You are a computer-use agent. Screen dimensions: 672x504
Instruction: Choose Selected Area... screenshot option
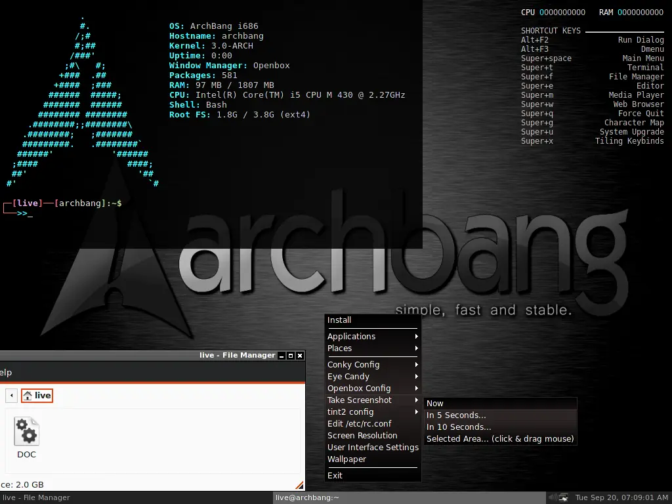tap(500, 439)
